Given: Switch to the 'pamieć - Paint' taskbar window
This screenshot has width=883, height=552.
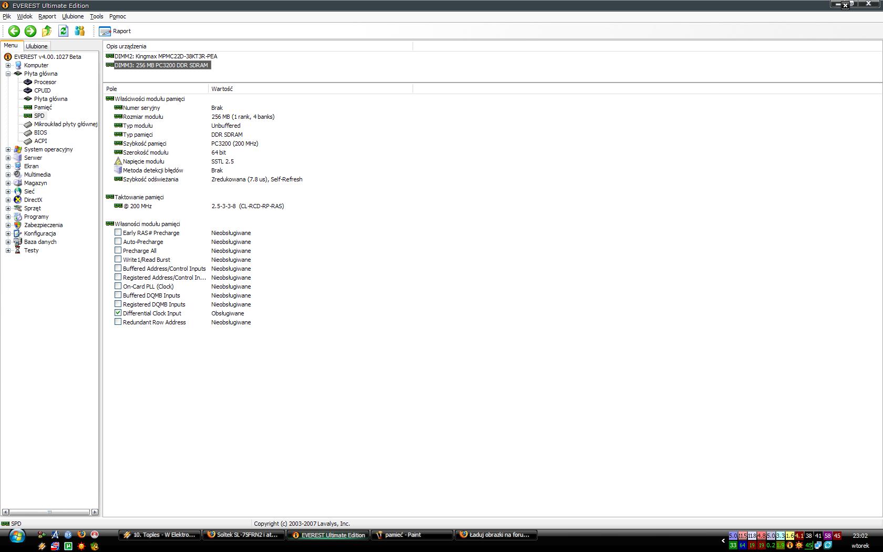Looking at the screenshot, I should [412, 535].
